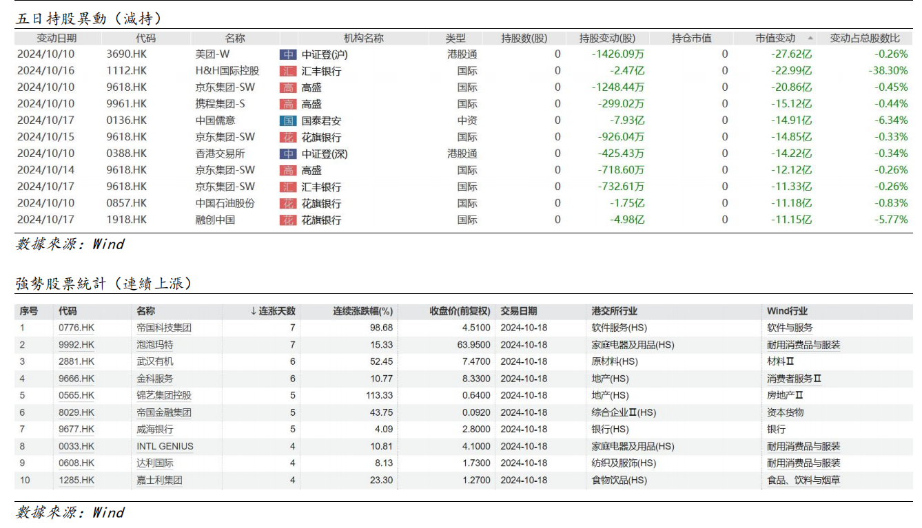The width and height of the screenshot is (922, 528).
Task: Open stock code 8029.HK link
Action: (x=76, y=413)
